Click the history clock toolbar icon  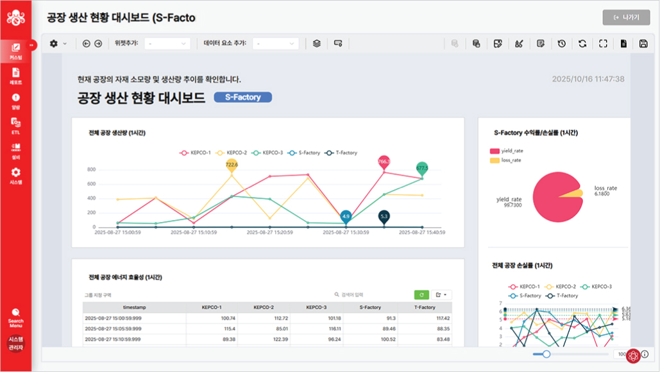coord(561,44)
